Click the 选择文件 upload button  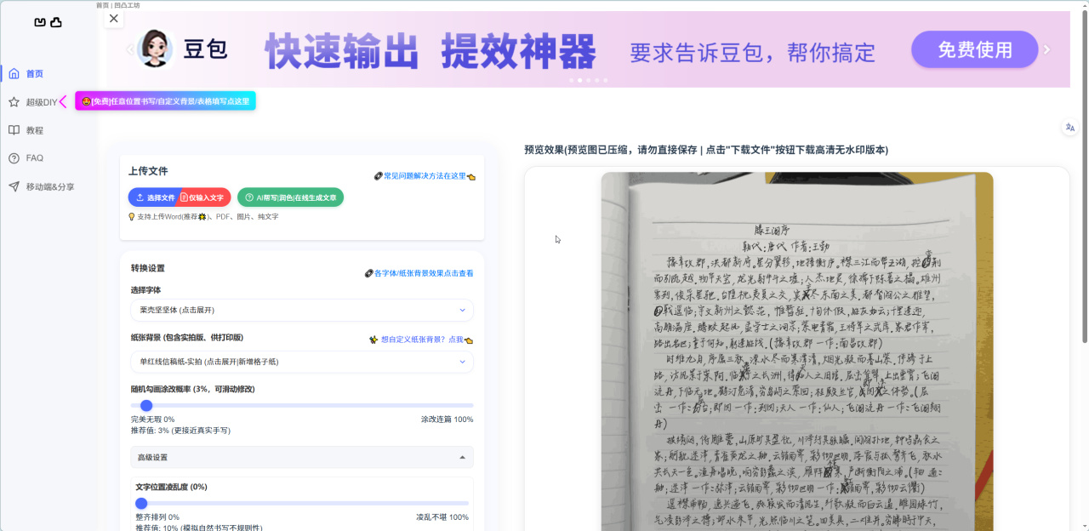tap(154, 197)
